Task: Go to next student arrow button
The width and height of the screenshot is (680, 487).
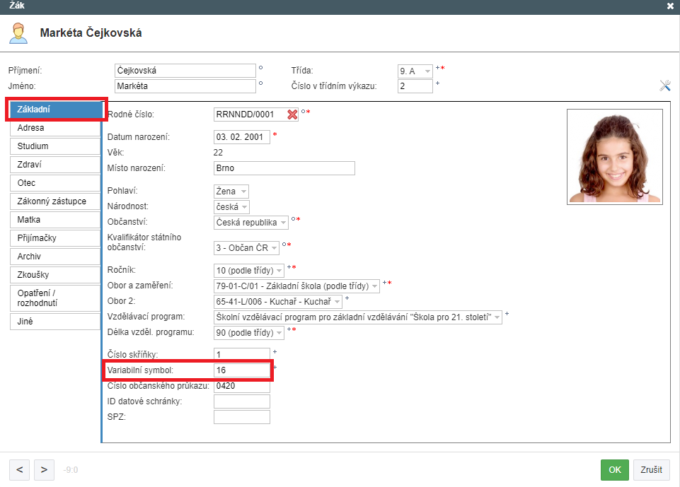Action: tap(44, 470)
